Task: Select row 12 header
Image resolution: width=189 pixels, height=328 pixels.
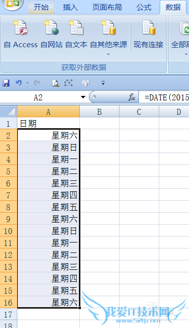Action: [x=8, y=255]
